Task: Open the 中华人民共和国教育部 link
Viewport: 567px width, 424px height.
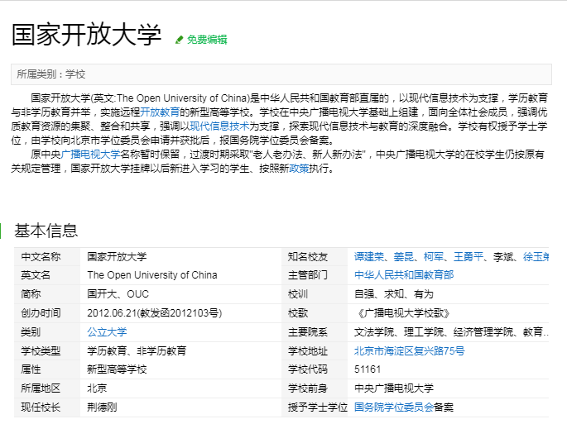Action: pos(404,275)
